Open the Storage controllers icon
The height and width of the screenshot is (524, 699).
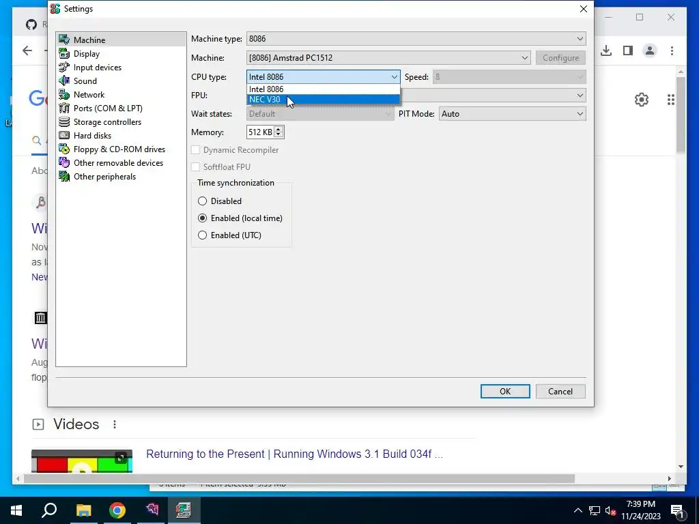(x=64, y=121)
